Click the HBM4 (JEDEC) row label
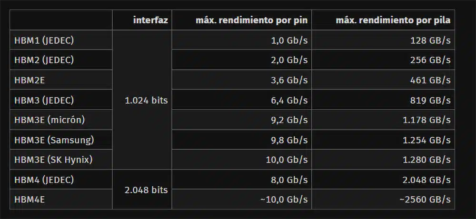The height and width of the screenshot is (219, 476). point(44,180)
